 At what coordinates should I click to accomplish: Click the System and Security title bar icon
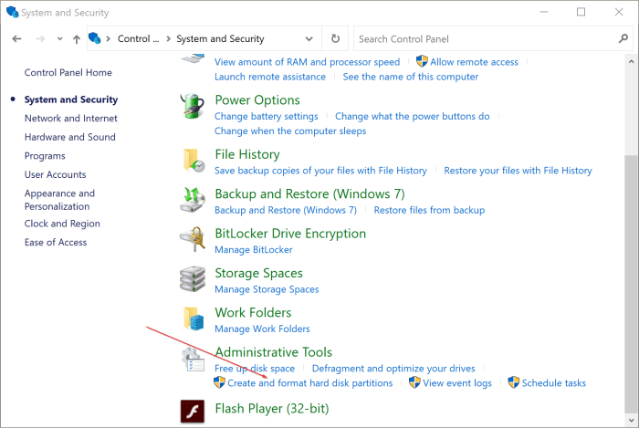click(x=12, y=12)
